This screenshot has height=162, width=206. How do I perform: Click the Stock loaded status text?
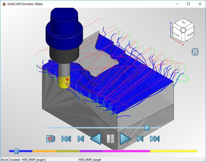pyautogui.click(x=23, y=160)
